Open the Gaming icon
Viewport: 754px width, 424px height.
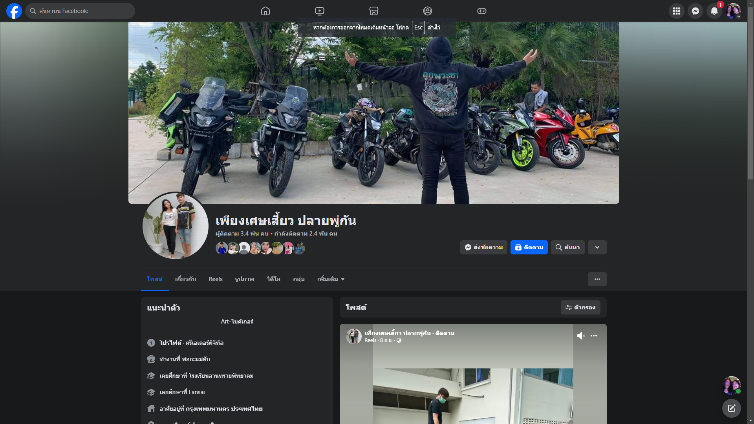coord(482,11)
